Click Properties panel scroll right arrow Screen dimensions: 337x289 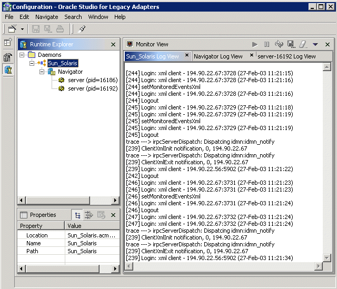pyautogui.click(x=115, y=268)
